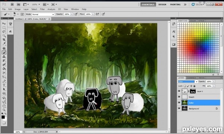The image size is (224, 134).
Task: Close the Untitled-1 document tab
Action: [49, 19]
